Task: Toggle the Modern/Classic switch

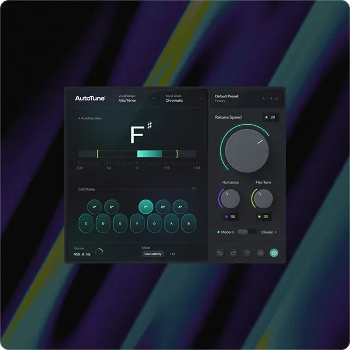Action: (247, 232)
